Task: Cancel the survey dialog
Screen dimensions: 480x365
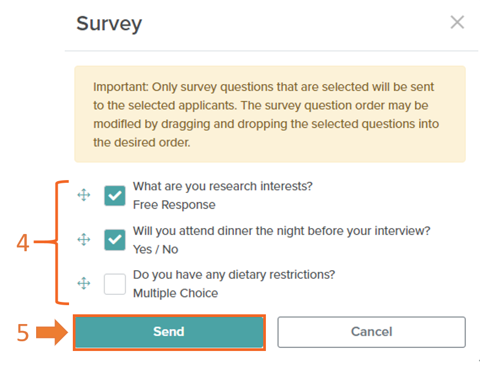Action: click(x=372, y=332)
